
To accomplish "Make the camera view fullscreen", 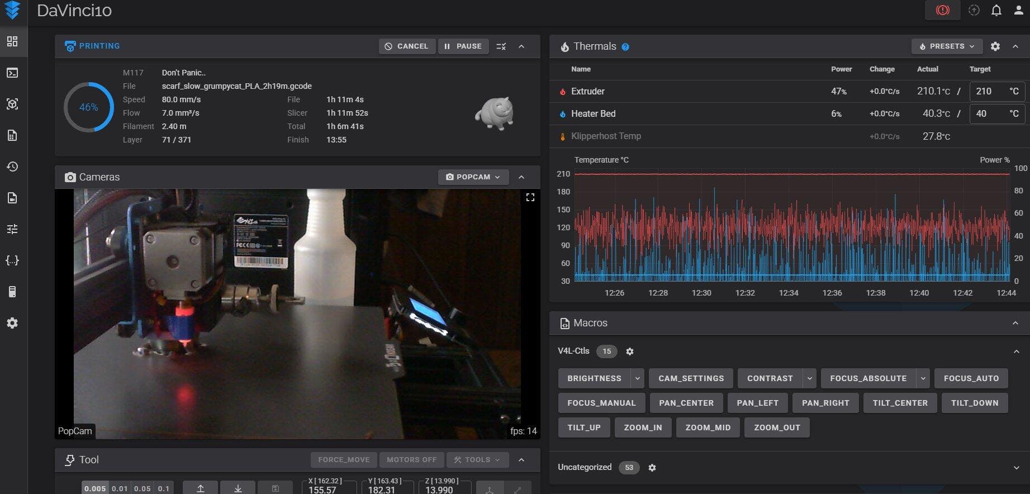I will [x=530, y=197].
